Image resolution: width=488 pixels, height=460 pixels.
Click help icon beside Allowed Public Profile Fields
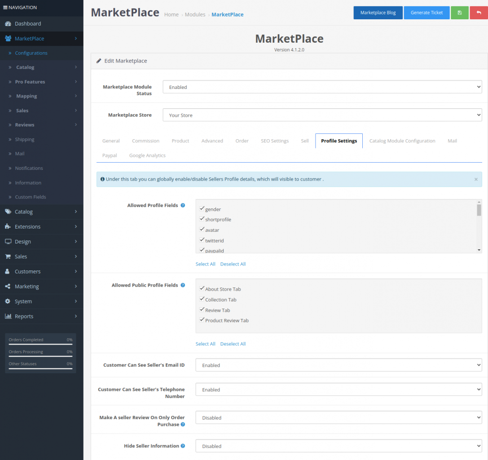[183, 285]
